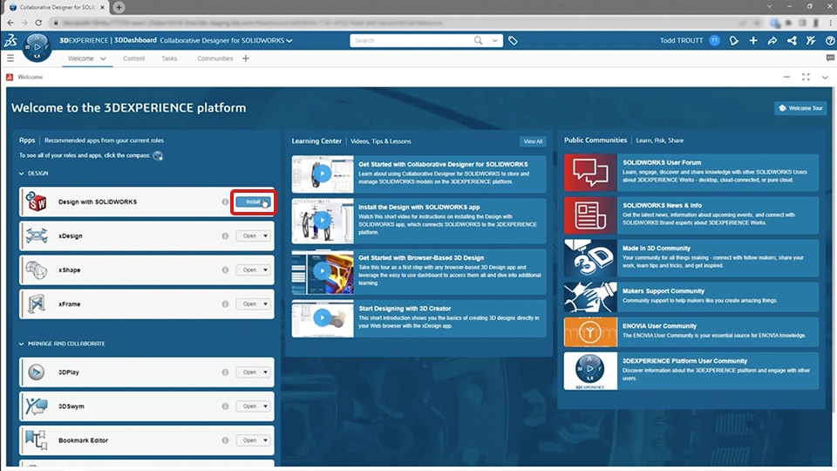The width and height of the screenshot is (837, 471).
Task: Click the dashboard search input field
Action: point(411,41)
